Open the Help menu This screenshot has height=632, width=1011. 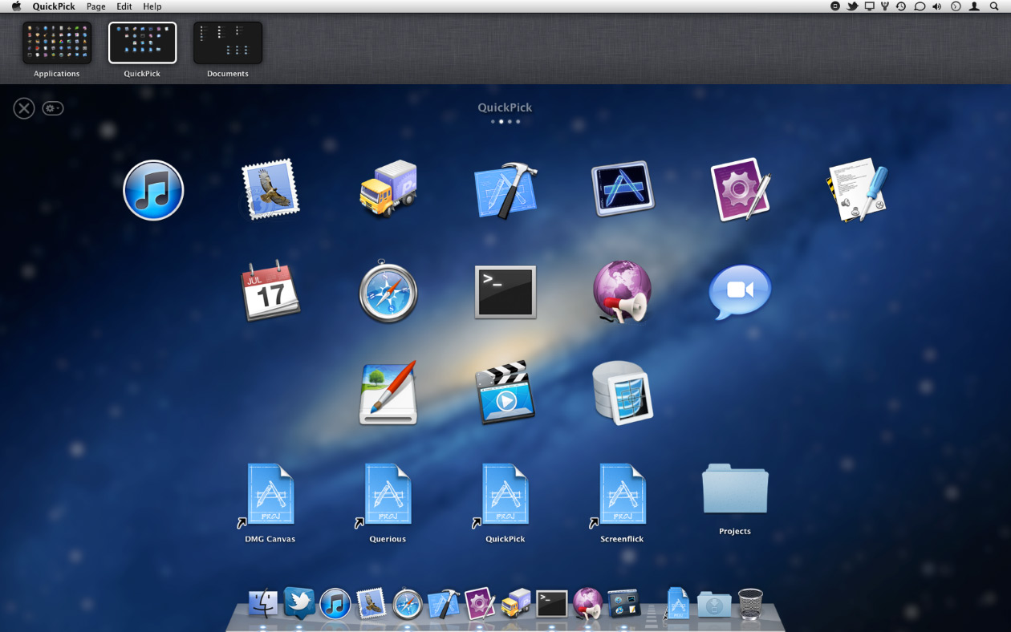coord(152,6)
